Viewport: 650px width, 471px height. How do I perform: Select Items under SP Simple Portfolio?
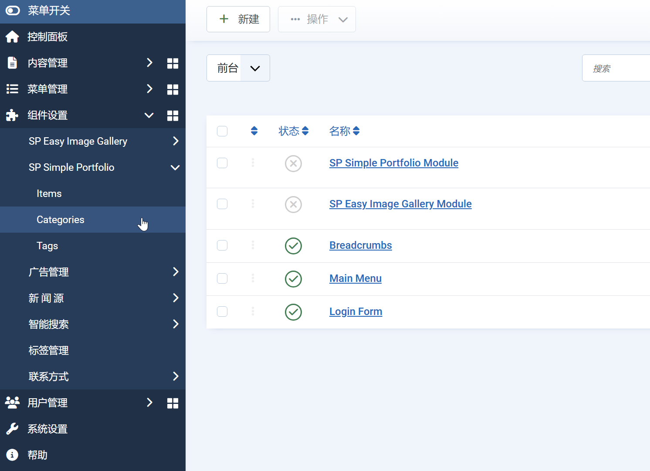click(x=49, y=193)
